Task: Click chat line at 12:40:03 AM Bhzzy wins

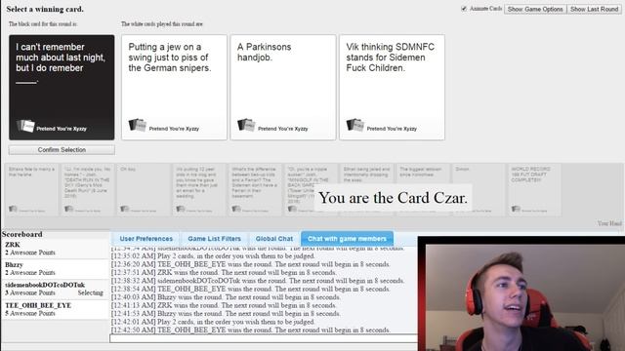Action: (226, 297)
